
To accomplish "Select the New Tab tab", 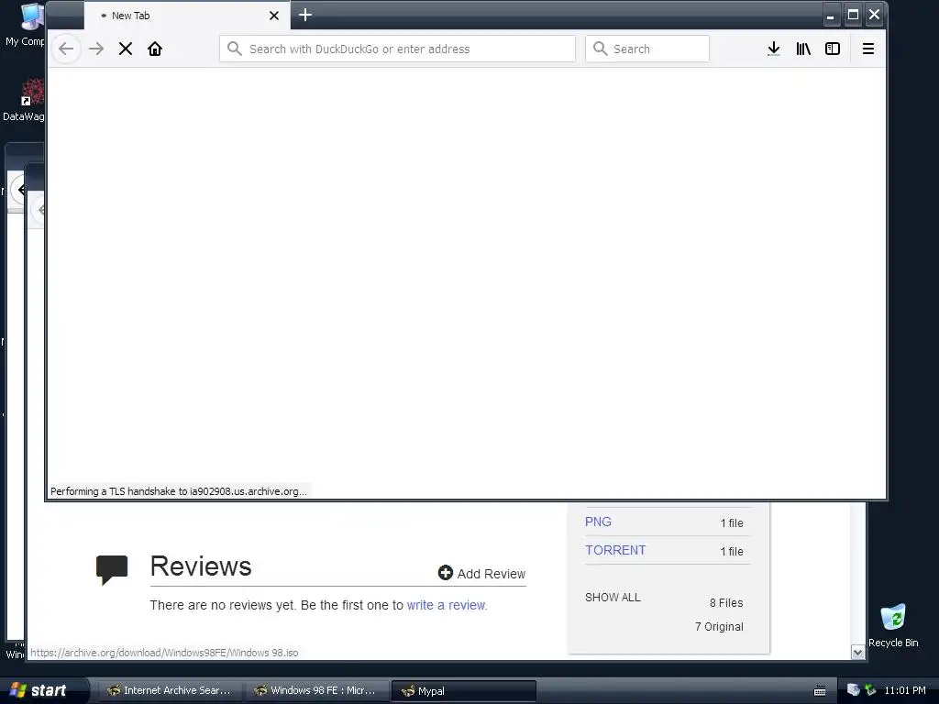I will tap(187, 16).
